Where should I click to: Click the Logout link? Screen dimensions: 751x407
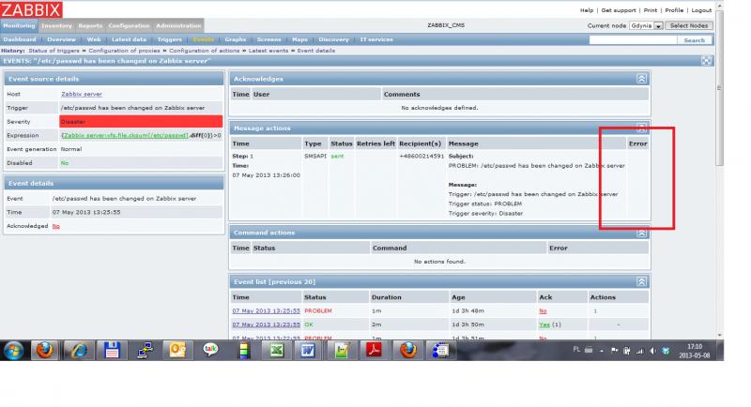click(701, 10)
